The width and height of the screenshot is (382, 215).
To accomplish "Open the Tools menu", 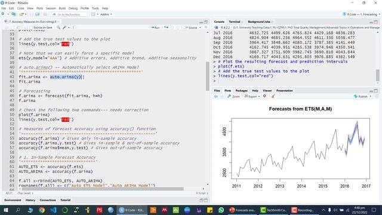I will 95,8.
